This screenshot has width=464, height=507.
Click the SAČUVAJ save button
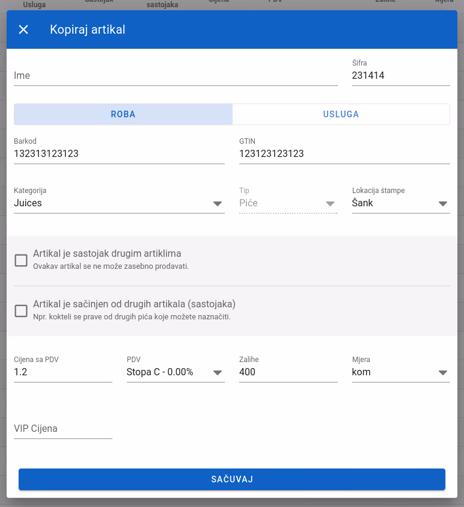(231, 479)
